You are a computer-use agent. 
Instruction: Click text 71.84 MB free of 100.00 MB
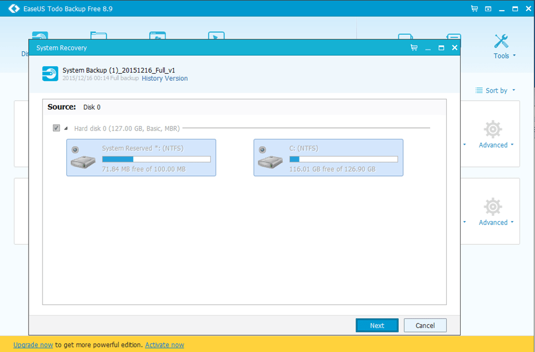tap(144, 169)
